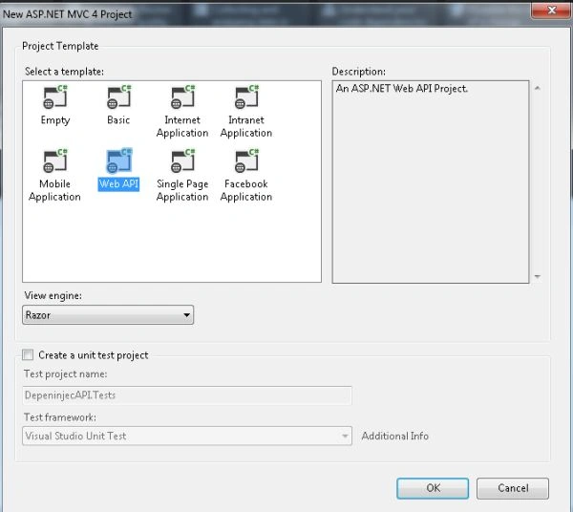Click the 'Test framework:' label
Viewport: 573px width, 512px height.
point(60,417)
